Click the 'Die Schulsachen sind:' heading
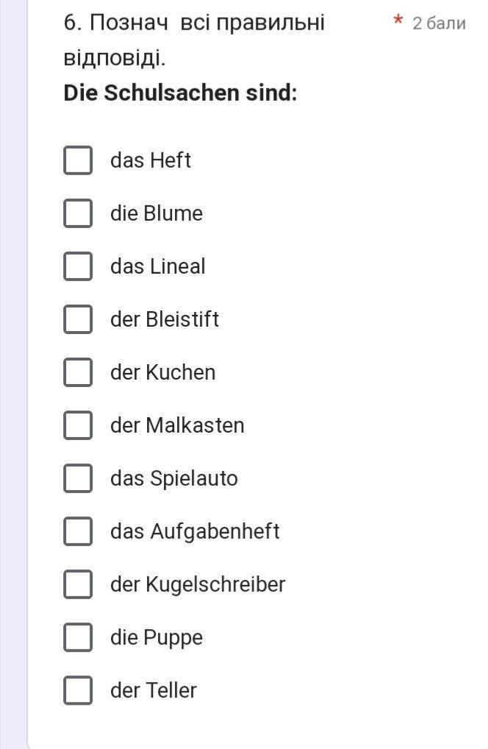 tap(180, 93)
